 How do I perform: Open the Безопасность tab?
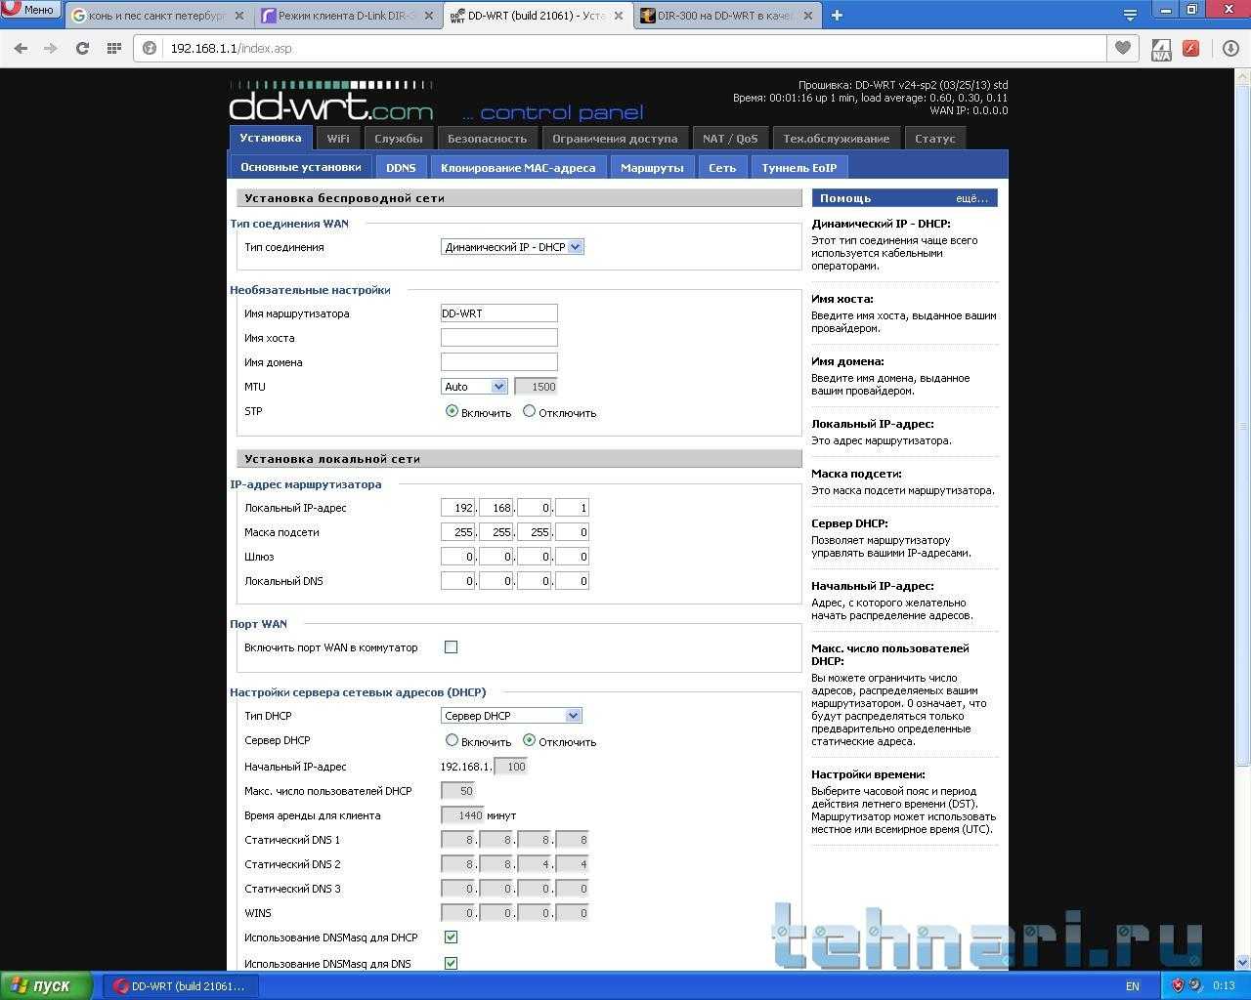click(x=487, y=139)
